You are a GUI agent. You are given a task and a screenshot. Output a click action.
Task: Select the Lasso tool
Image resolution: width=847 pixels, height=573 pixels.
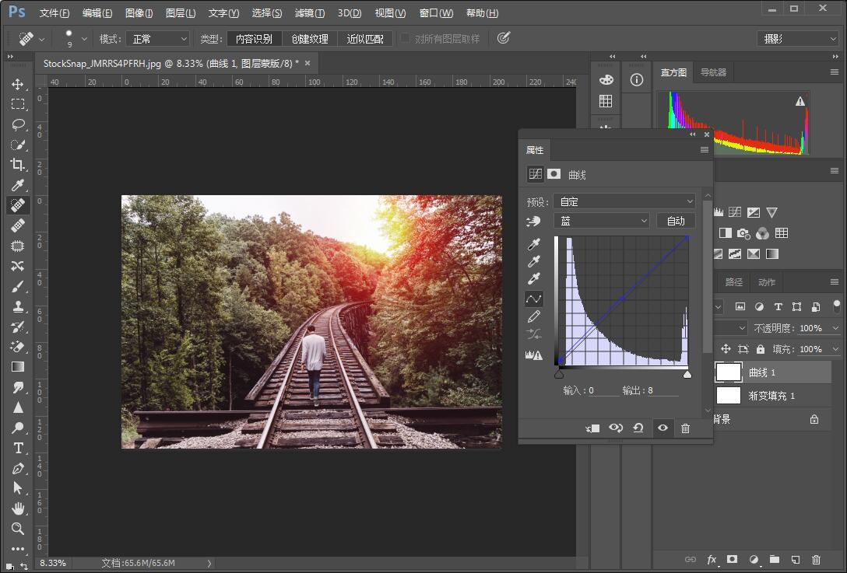coord(18,124)
